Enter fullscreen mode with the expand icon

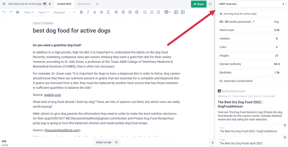(x=210, y=4)
